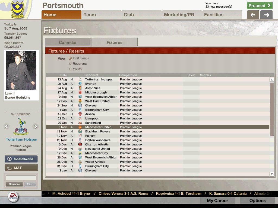The image size is (278, 208).
Task: Click Manchester United badge in fixture list
Action: coord(80,127)
